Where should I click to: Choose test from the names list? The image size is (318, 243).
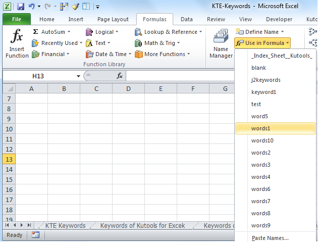275,104
